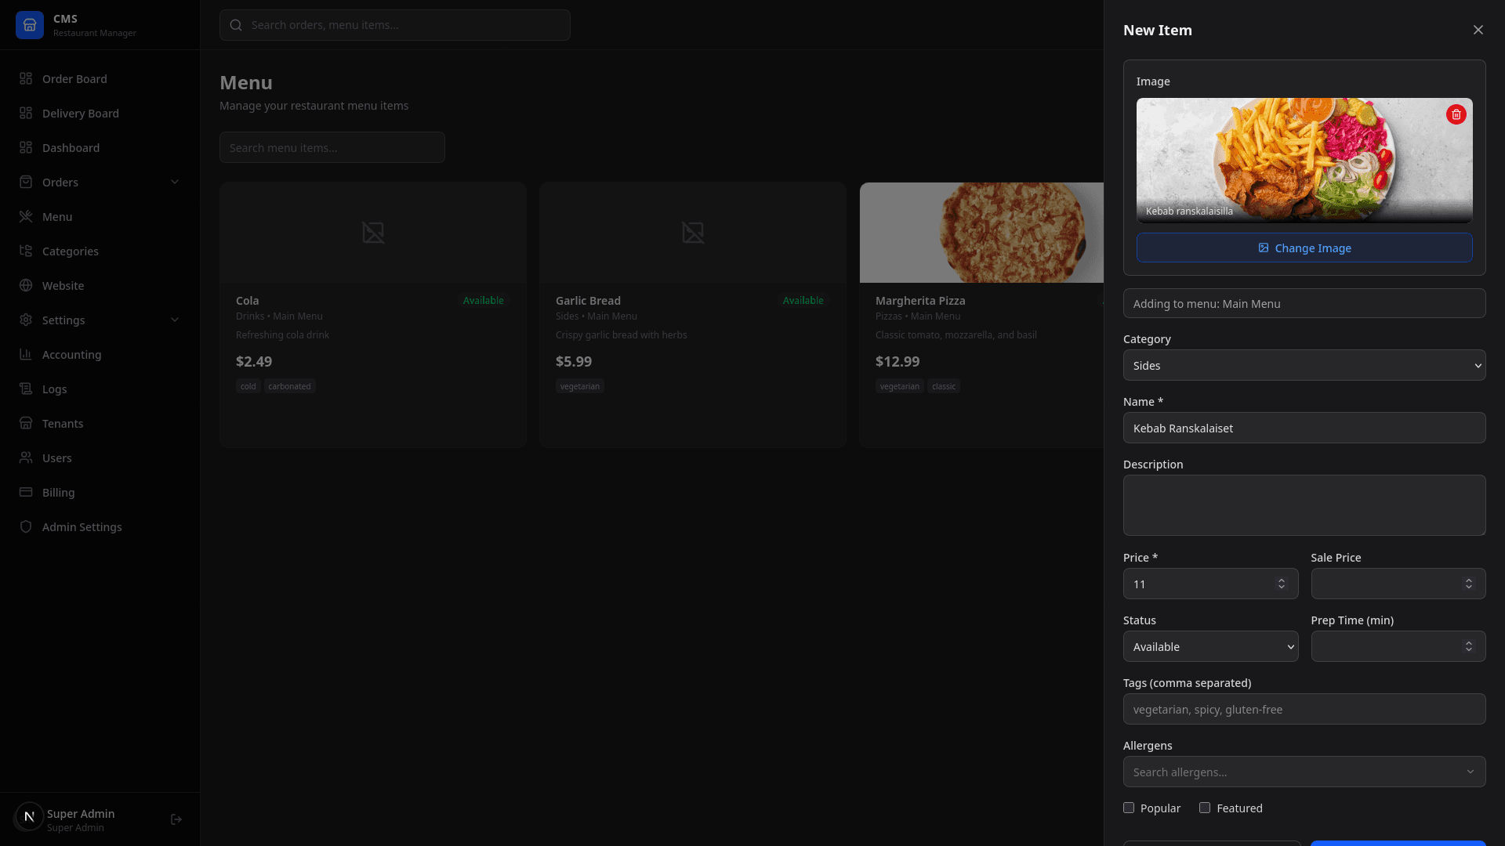Click the Website globe icon

[26, 286]
